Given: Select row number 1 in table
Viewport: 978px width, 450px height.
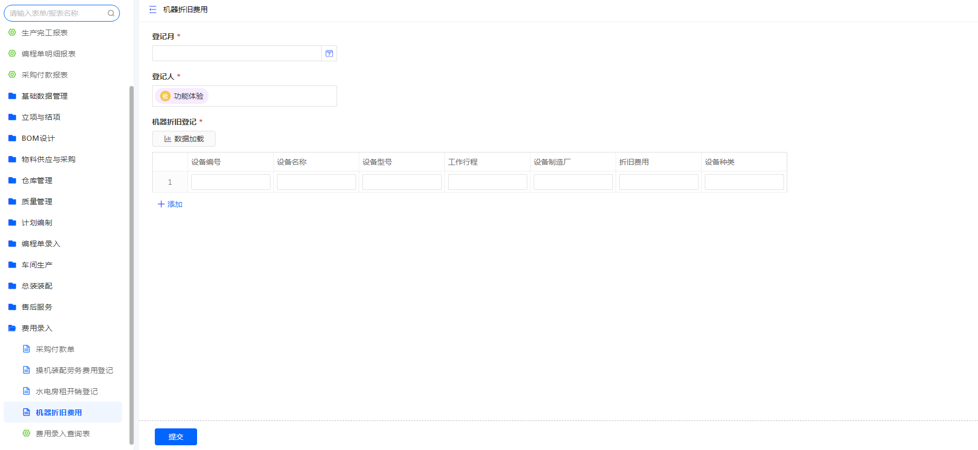Looking at the screenshot, I should [x=170, y=182].
